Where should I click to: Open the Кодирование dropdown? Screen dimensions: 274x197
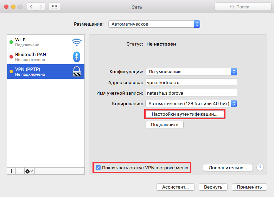(191, 104)
